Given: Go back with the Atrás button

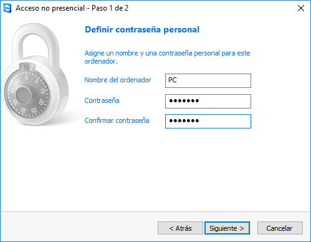Looking at the screenshot, I should point(180,228).
